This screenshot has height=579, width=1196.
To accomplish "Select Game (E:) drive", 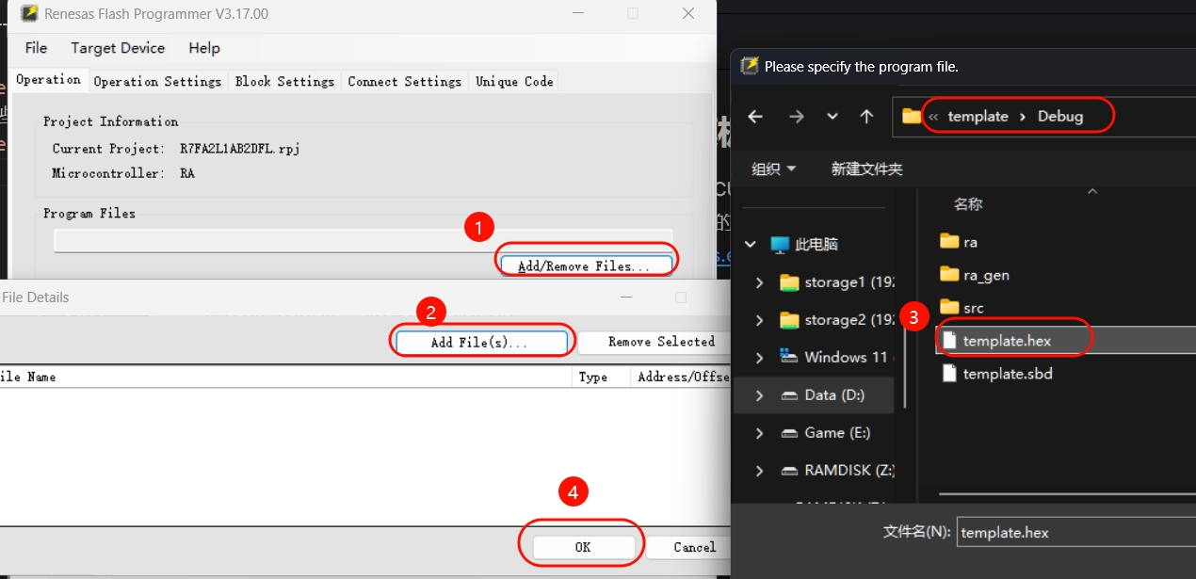I will 825,433.
